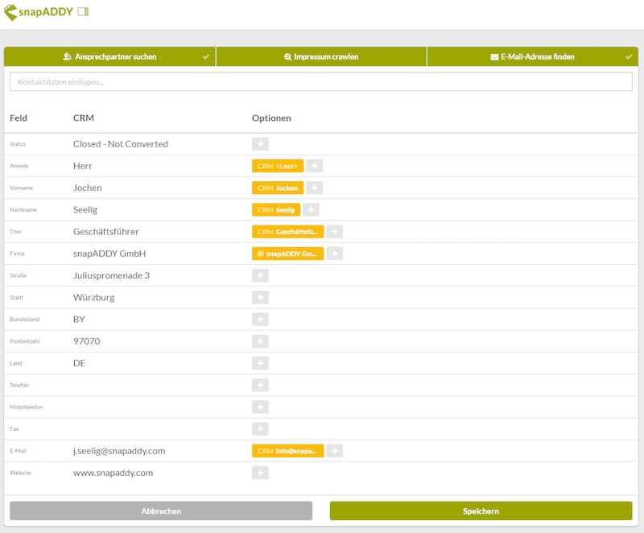Choose CRM info@snapa... email option

(287, 451)
